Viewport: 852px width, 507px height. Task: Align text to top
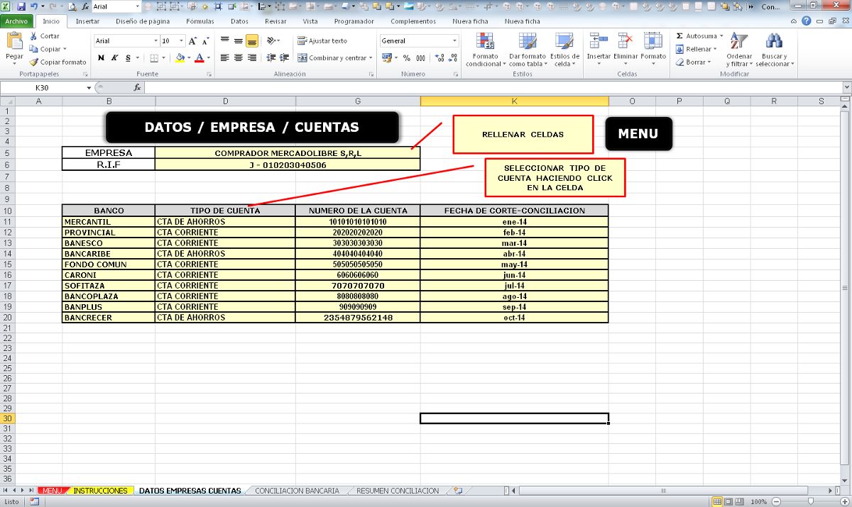(x=225, y=41)
